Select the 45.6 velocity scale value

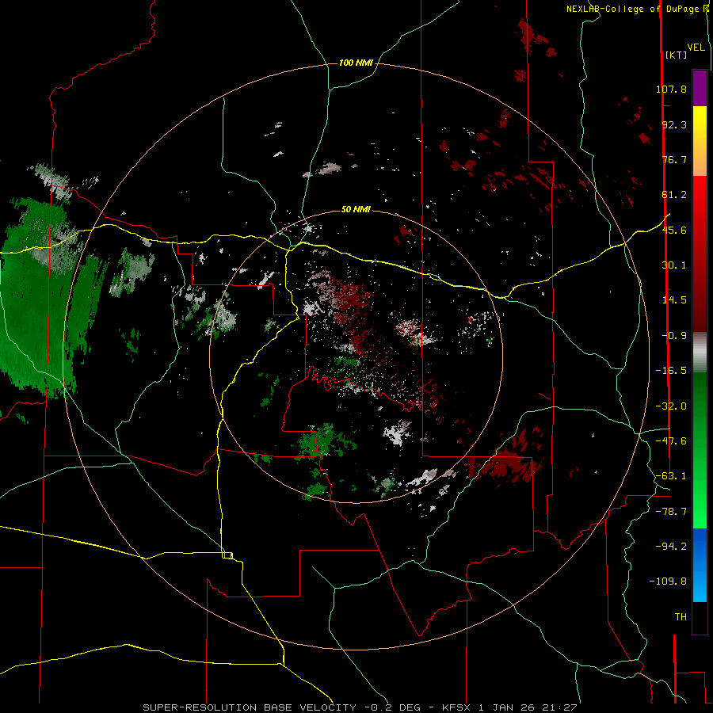pyautogui.click(x=674, y=230)
